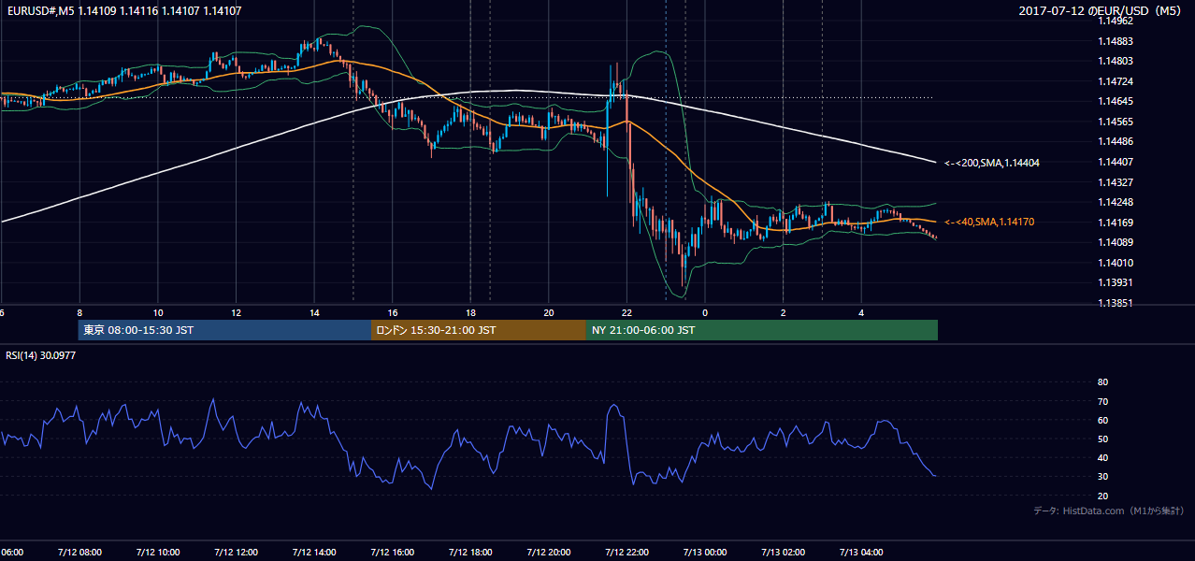Click the 7/12 14:00 bottom time label

tap(314, 552)
